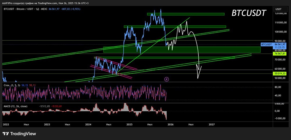This screenshot has width=291, height=140.
Task: Click the MACD value -5 512,85
Action: tap(44, 106)
